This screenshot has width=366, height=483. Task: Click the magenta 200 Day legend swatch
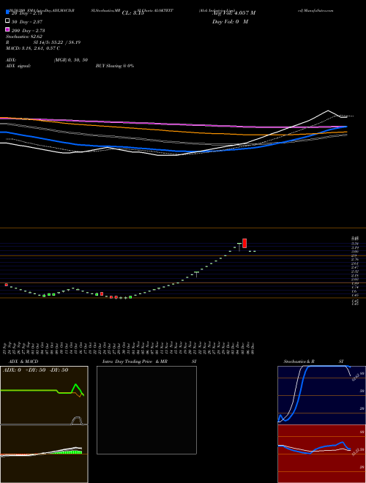click(x=7, y=29)
